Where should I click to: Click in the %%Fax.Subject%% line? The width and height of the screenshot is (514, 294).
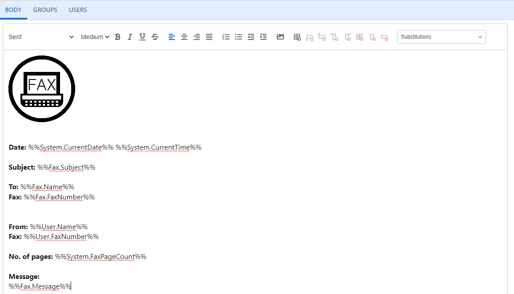66,167
